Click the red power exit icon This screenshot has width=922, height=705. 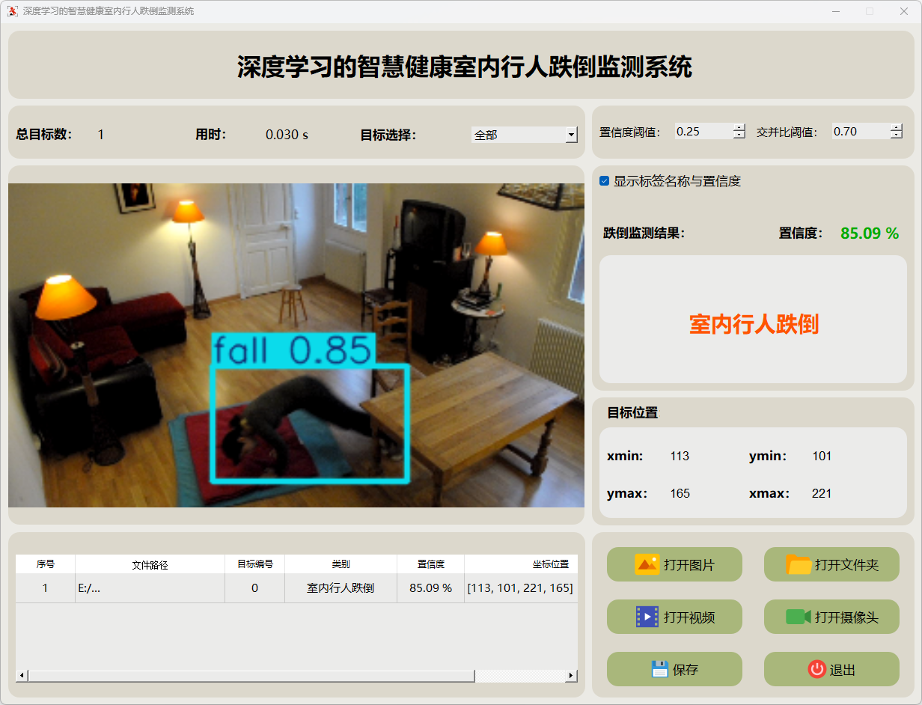(816, 669)
